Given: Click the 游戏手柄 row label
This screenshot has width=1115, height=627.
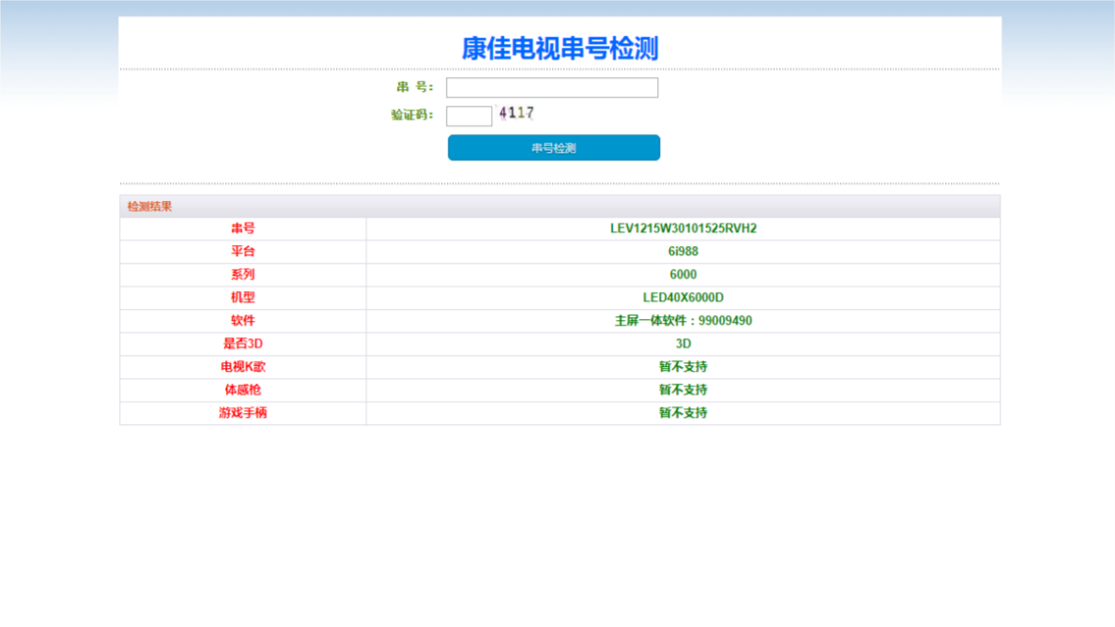Looking at the screenshot, I should pyautogui.click(x=242, y=413).
